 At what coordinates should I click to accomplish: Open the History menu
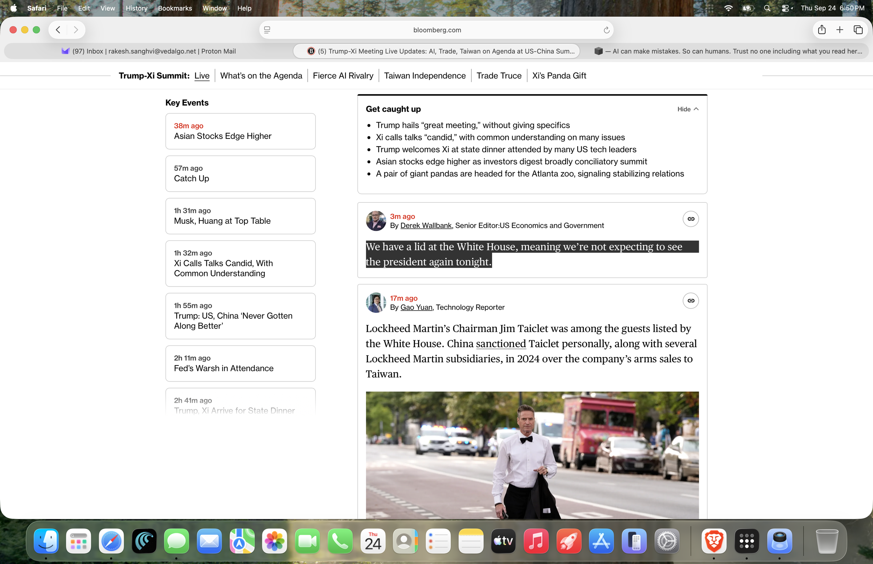pyautogui.click(x=136, y=8)
